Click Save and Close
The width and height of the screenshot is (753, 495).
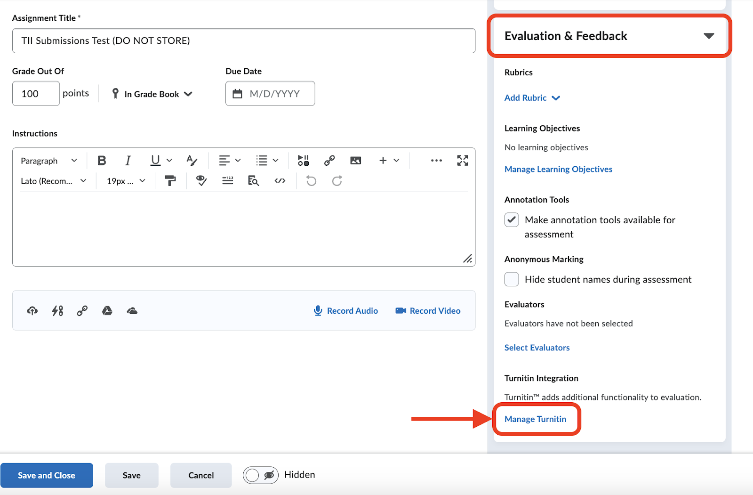tap(47, 475)
